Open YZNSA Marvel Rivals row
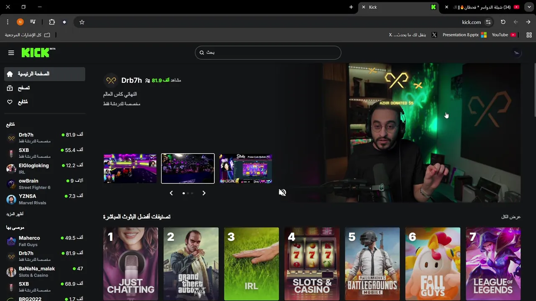The image size is (536, 301). tap(44, 199)
